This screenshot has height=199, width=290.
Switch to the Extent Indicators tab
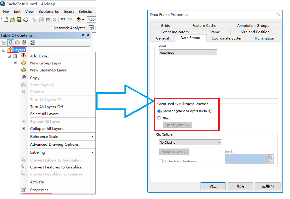tap(175, 32)
